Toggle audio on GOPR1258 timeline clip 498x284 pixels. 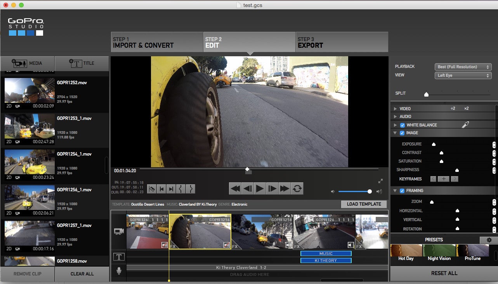[289, 245]
